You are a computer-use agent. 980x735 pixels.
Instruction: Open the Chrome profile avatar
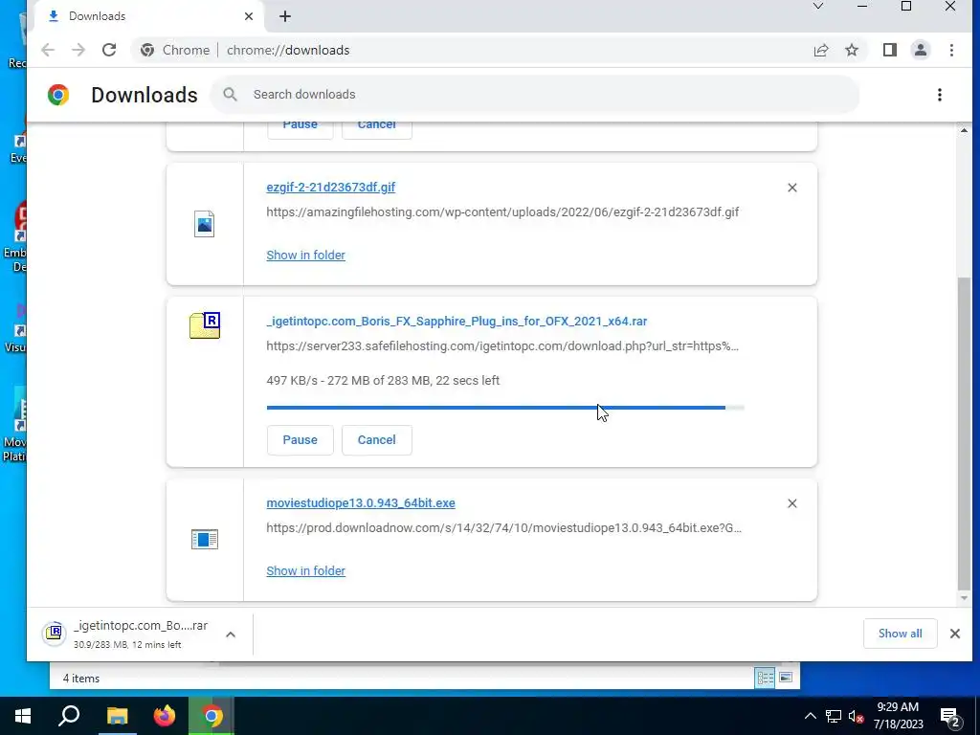[x=921, y=50]
